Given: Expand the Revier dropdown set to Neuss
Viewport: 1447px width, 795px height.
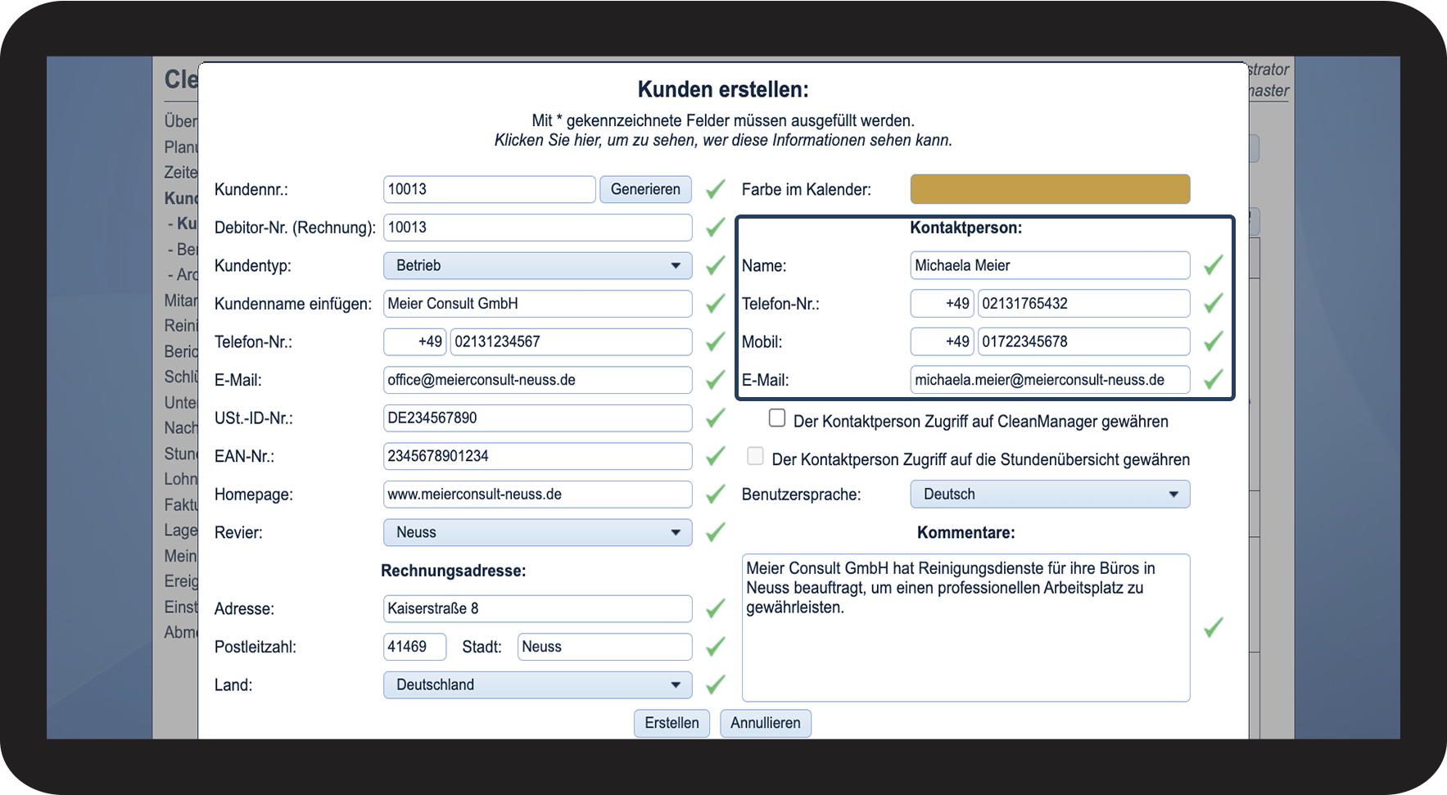Looking at the screenshot, I should [537, 532].
